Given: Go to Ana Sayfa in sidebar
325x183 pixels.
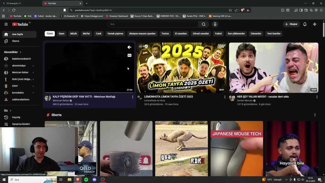Looking at the screenshot, I should 19,34.
